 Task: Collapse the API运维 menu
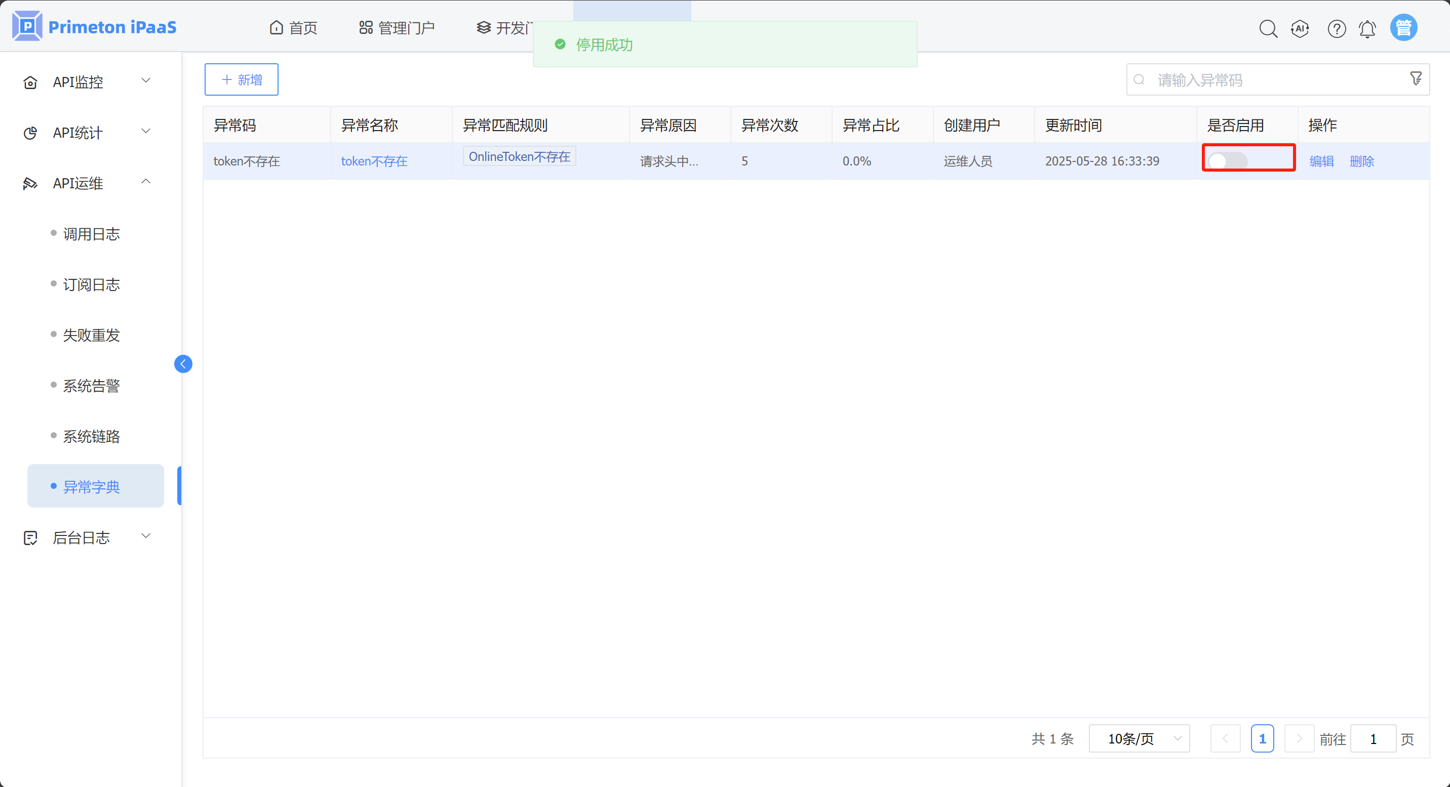coord(87,183)
